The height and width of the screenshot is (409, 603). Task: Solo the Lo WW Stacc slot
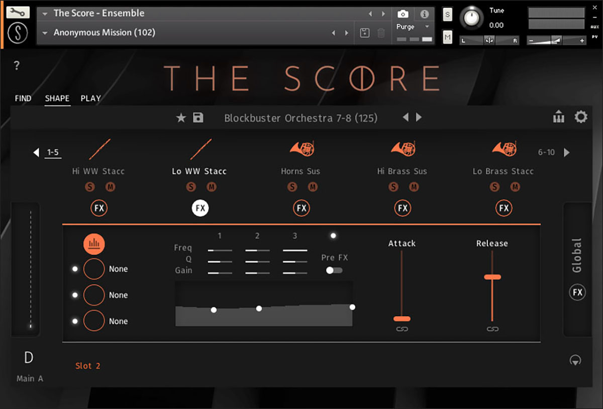coord(191,187)
